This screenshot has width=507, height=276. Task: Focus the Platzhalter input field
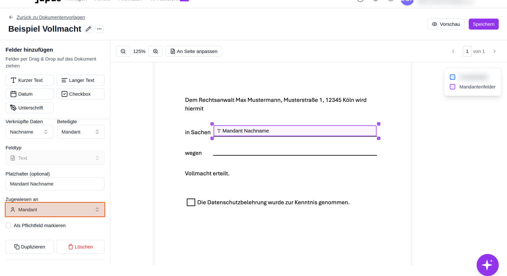coord(55,184)
